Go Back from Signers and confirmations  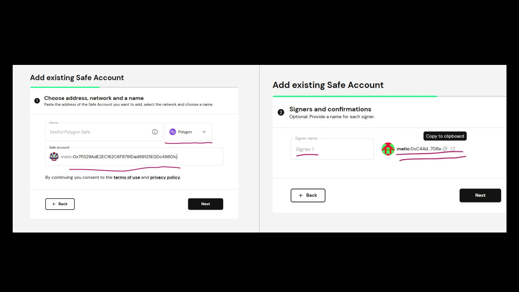(x=308, y=195)
